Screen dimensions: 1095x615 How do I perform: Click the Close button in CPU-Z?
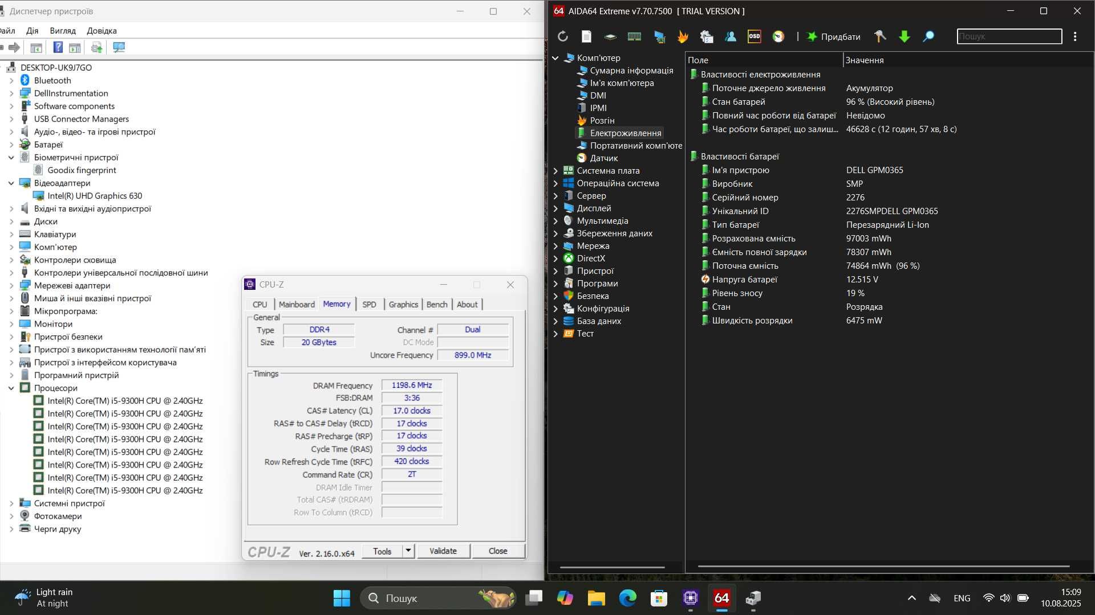point(498,551)
